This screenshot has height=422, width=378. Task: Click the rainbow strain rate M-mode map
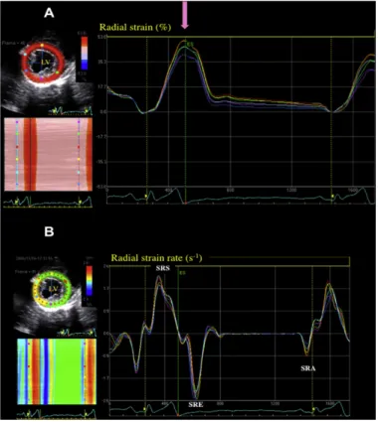(x=57, y=371)
